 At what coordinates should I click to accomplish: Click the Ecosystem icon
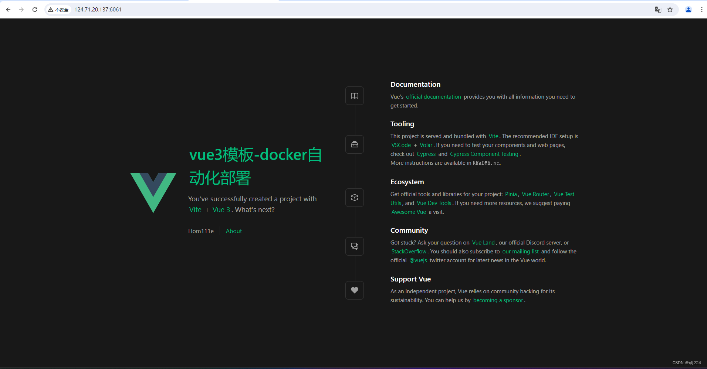pyautogui.click(x=355, y=198)
